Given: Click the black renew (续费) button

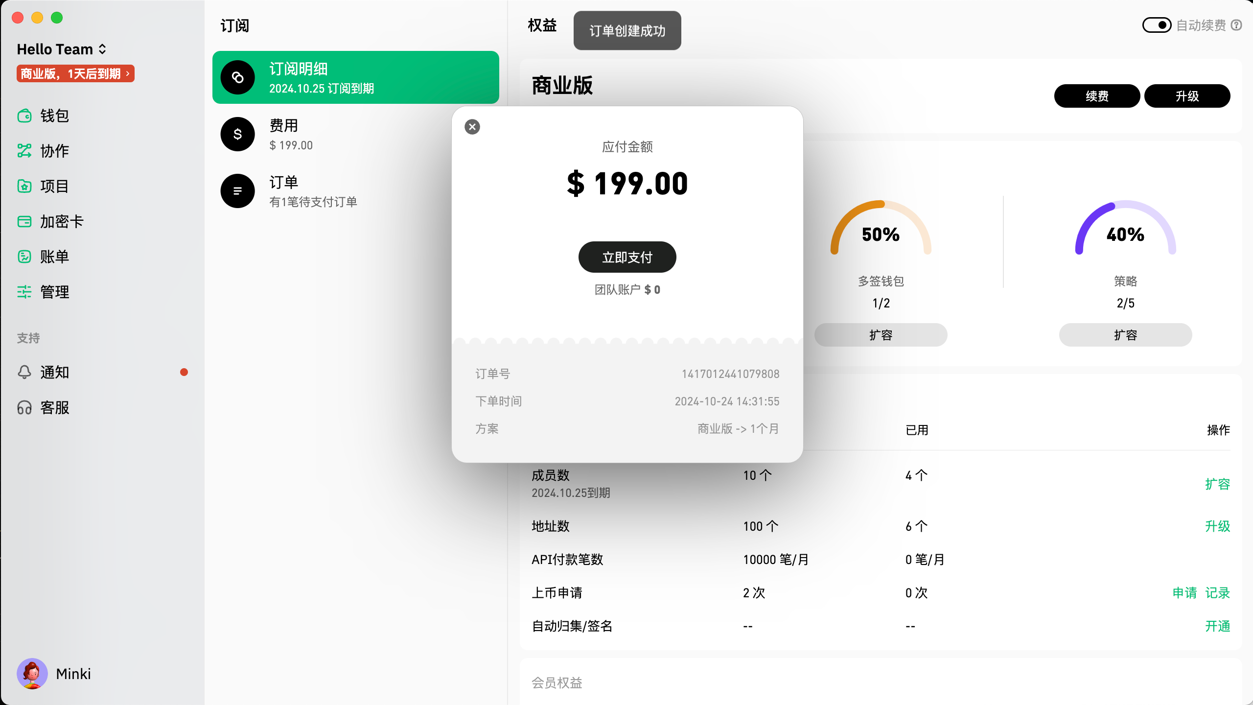Looking at the screenshot, I should click(1097, 96).
